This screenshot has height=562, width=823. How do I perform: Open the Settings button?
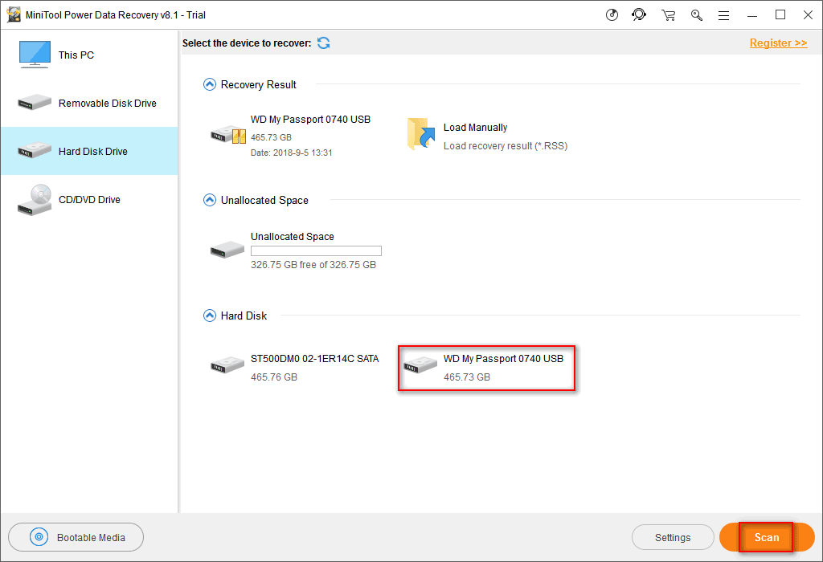[673, 537]
